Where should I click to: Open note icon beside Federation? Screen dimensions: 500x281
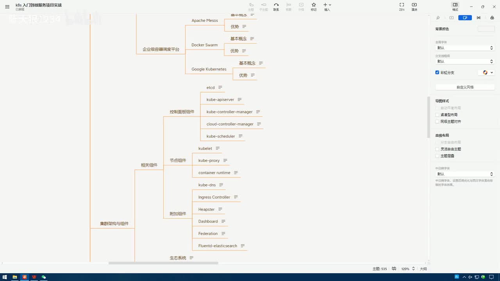[x=223, y=233]
